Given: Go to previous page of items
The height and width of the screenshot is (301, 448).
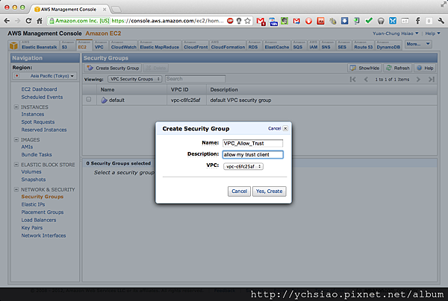Looking at the screenshot, I should tap(366, 79).
